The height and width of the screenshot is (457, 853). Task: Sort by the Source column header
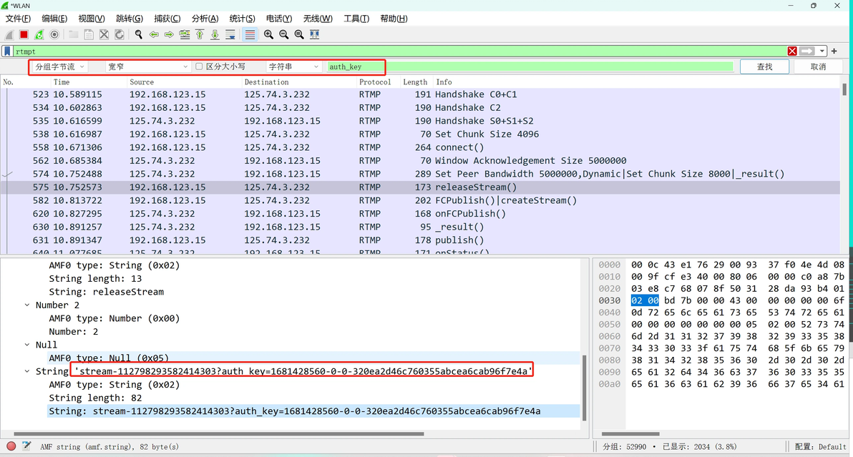coord(184,82)
